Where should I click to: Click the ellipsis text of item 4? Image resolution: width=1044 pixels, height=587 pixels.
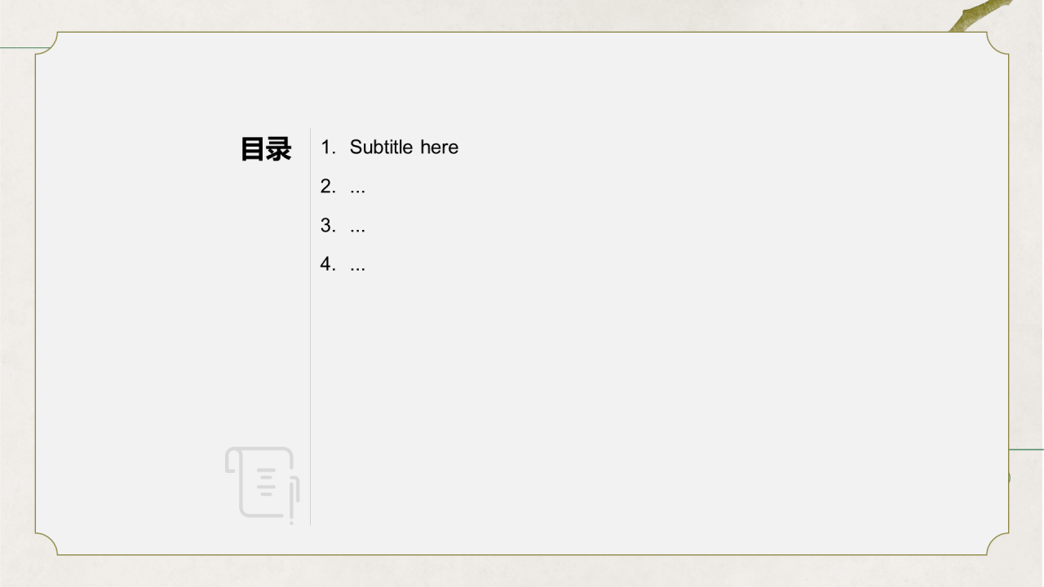[x=357, y=267]
